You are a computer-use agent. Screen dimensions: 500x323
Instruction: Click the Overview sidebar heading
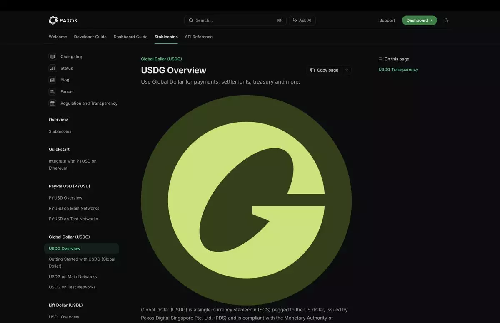58,120
